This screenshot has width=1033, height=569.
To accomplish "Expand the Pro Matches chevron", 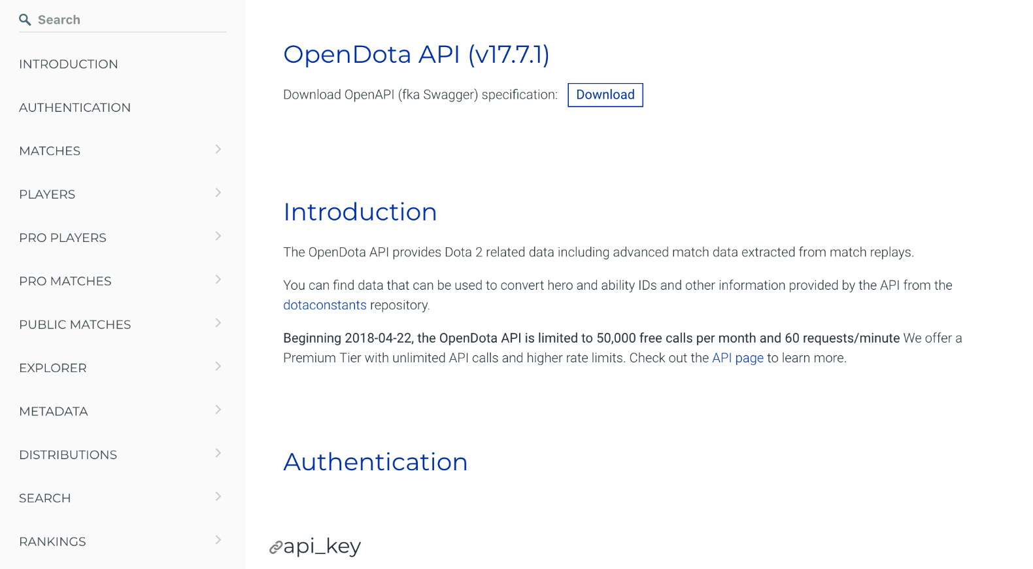I will click(218, 279).
